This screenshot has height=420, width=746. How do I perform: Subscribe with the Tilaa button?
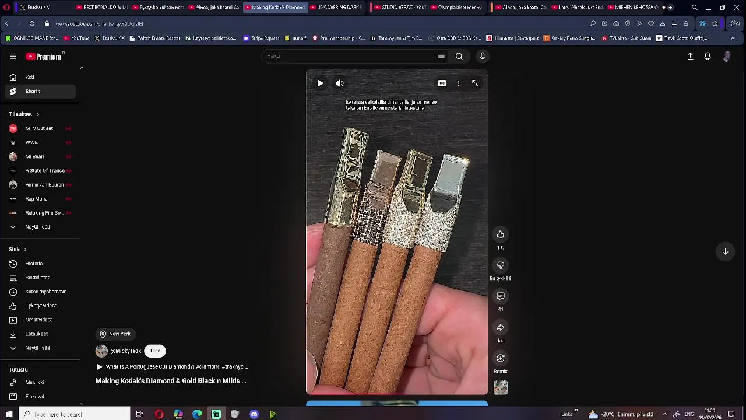click(x=155, y=351)
